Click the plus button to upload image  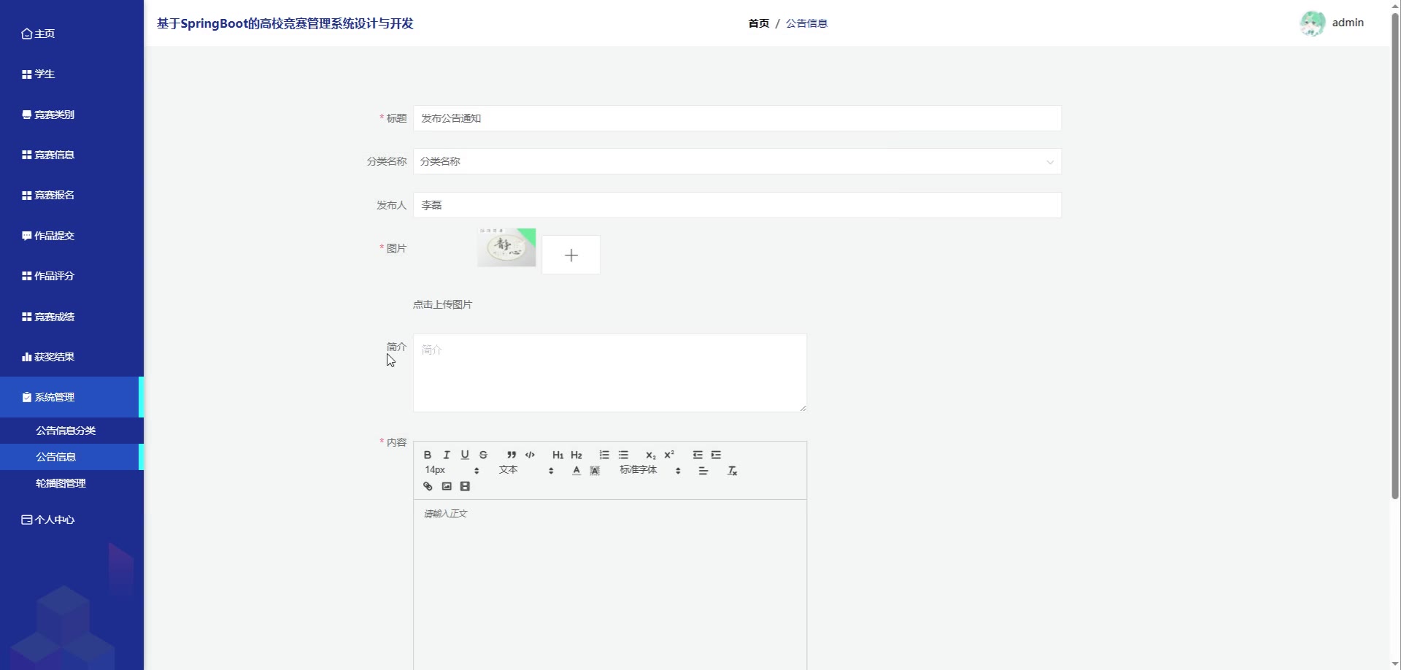pos(571,255)
